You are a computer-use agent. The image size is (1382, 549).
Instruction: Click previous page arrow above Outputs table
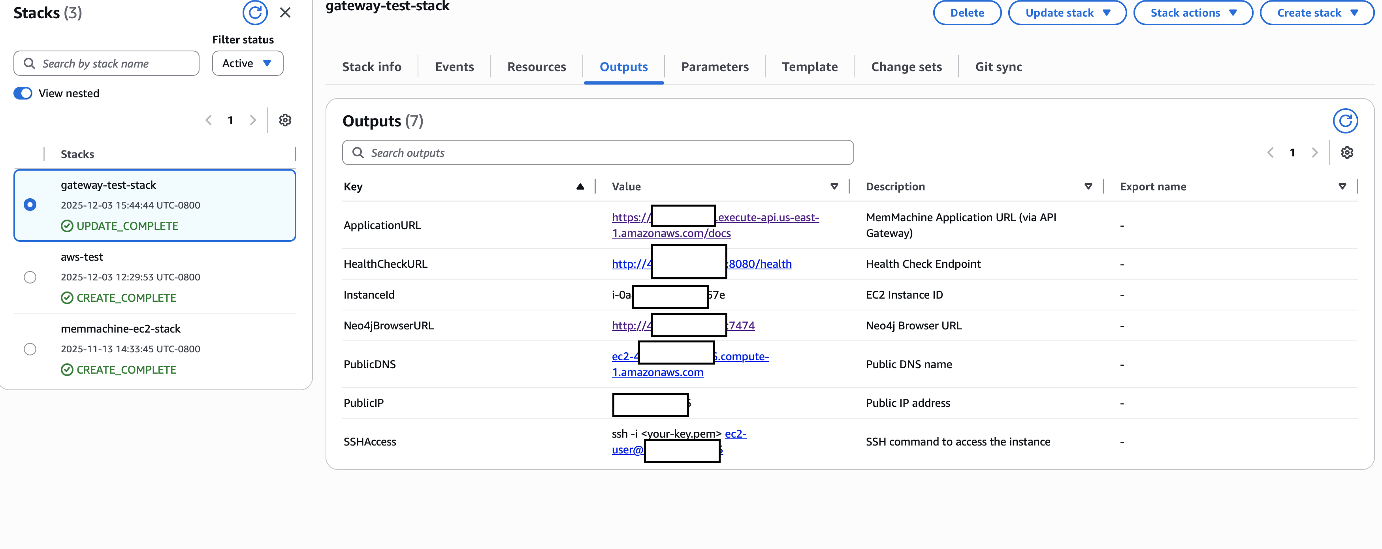[1270, 152]
